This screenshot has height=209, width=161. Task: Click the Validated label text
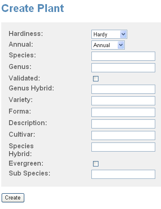(x=24, y=78)
